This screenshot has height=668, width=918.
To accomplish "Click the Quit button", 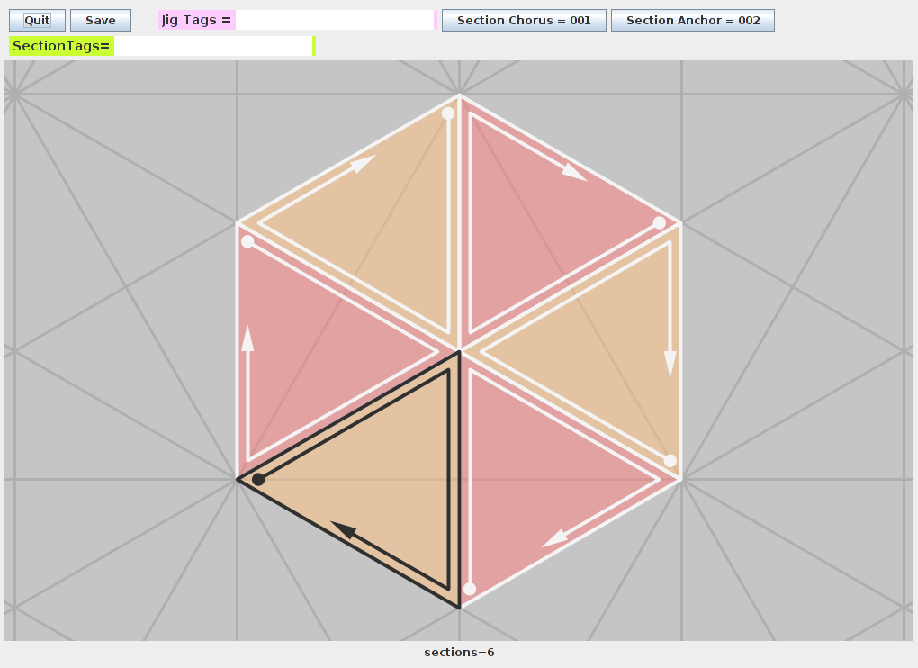I will tap(37, 20).
